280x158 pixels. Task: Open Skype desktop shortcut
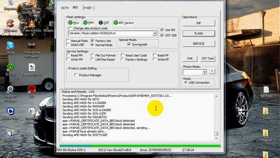point(10,48)
